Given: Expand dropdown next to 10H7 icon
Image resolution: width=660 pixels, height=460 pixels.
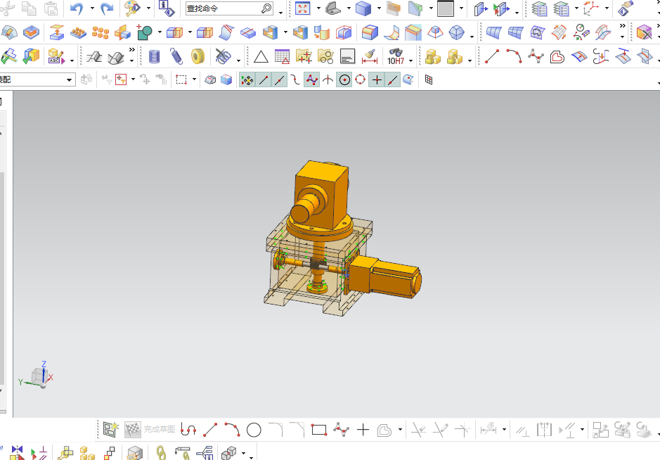Looking at the screenshot, I should click(410, 60).
